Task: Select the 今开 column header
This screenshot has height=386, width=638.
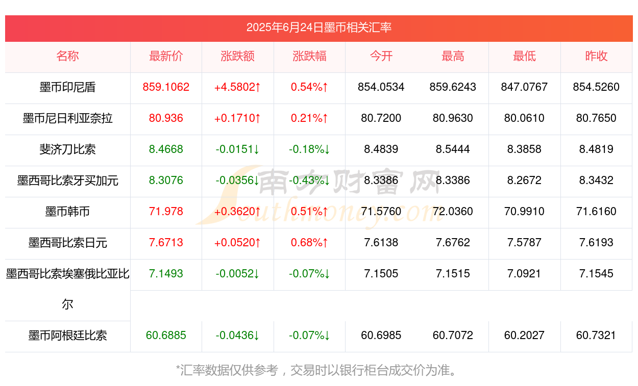Action: tap(381, 56)
